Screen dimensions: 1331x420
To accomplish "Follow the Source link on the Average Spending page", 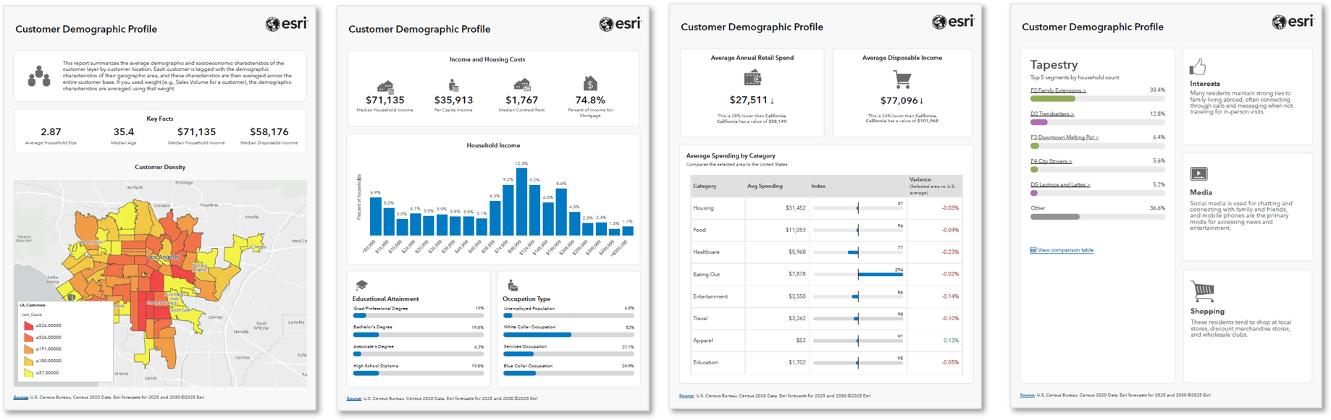I will tap(686, 396).
